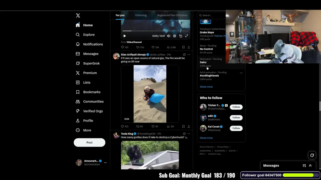Expand the Messages drawer with chevrons
The image size is (321, 180).
tap(310, 165)
